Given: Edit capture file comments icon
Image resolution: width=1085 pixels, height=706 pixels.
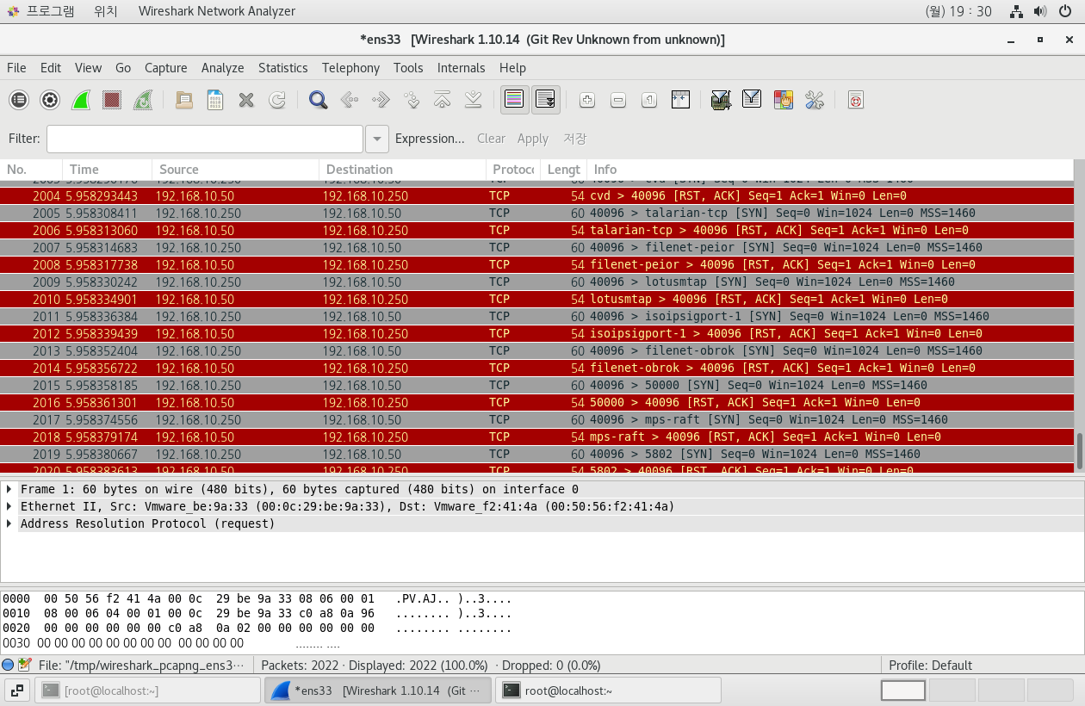Looking at the screenshot, I should click(25, 665).
